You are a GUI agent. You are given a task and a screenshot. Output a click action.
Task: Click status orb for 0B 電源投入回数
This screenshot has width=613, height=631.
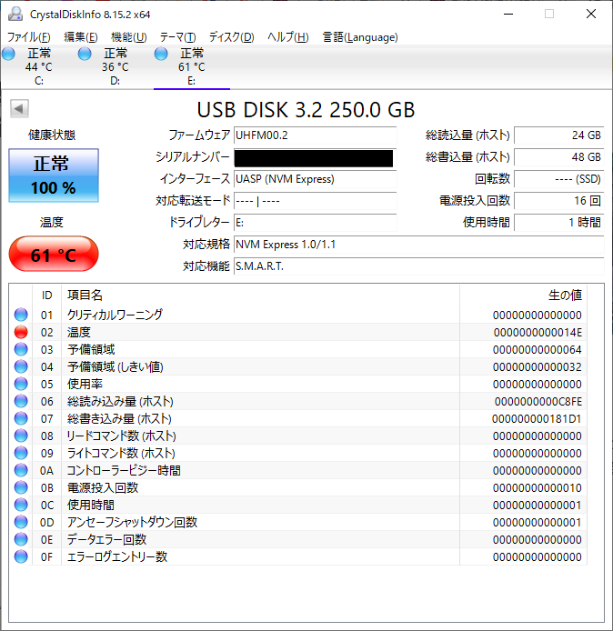[21, 487]
